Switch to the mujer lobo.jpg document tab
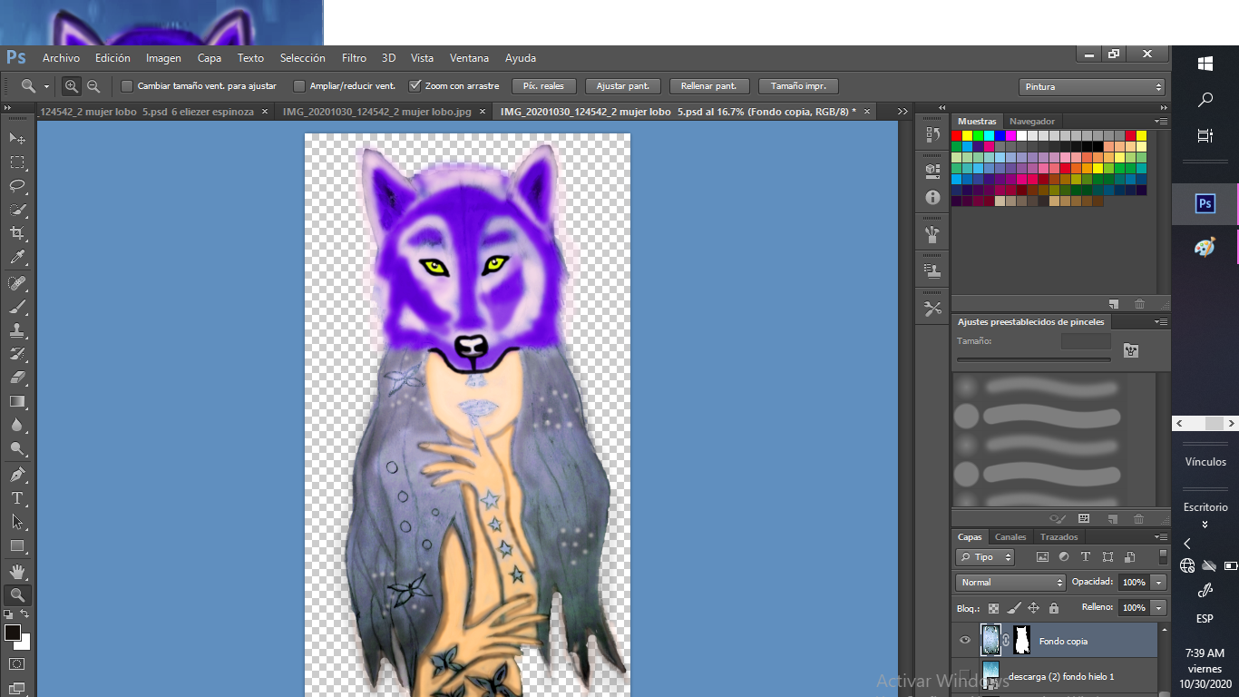Image resolution: width=1239 pixels, height=697 pixels. pos(377,112)
